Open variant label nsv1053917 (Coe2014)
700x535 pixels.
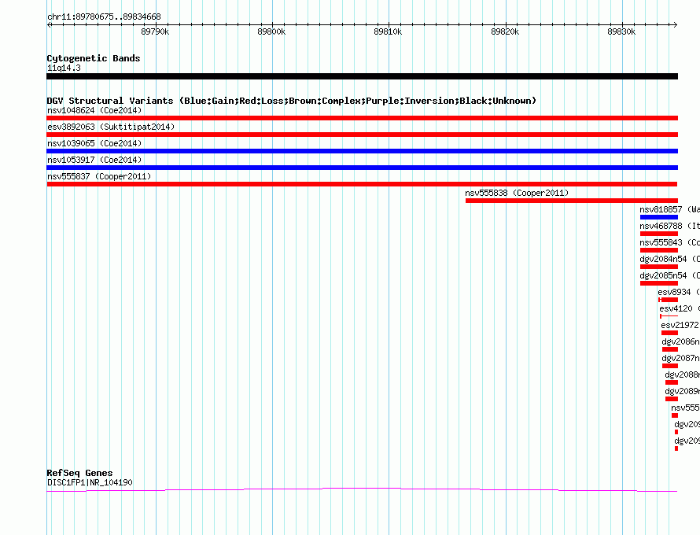point(94,160)
